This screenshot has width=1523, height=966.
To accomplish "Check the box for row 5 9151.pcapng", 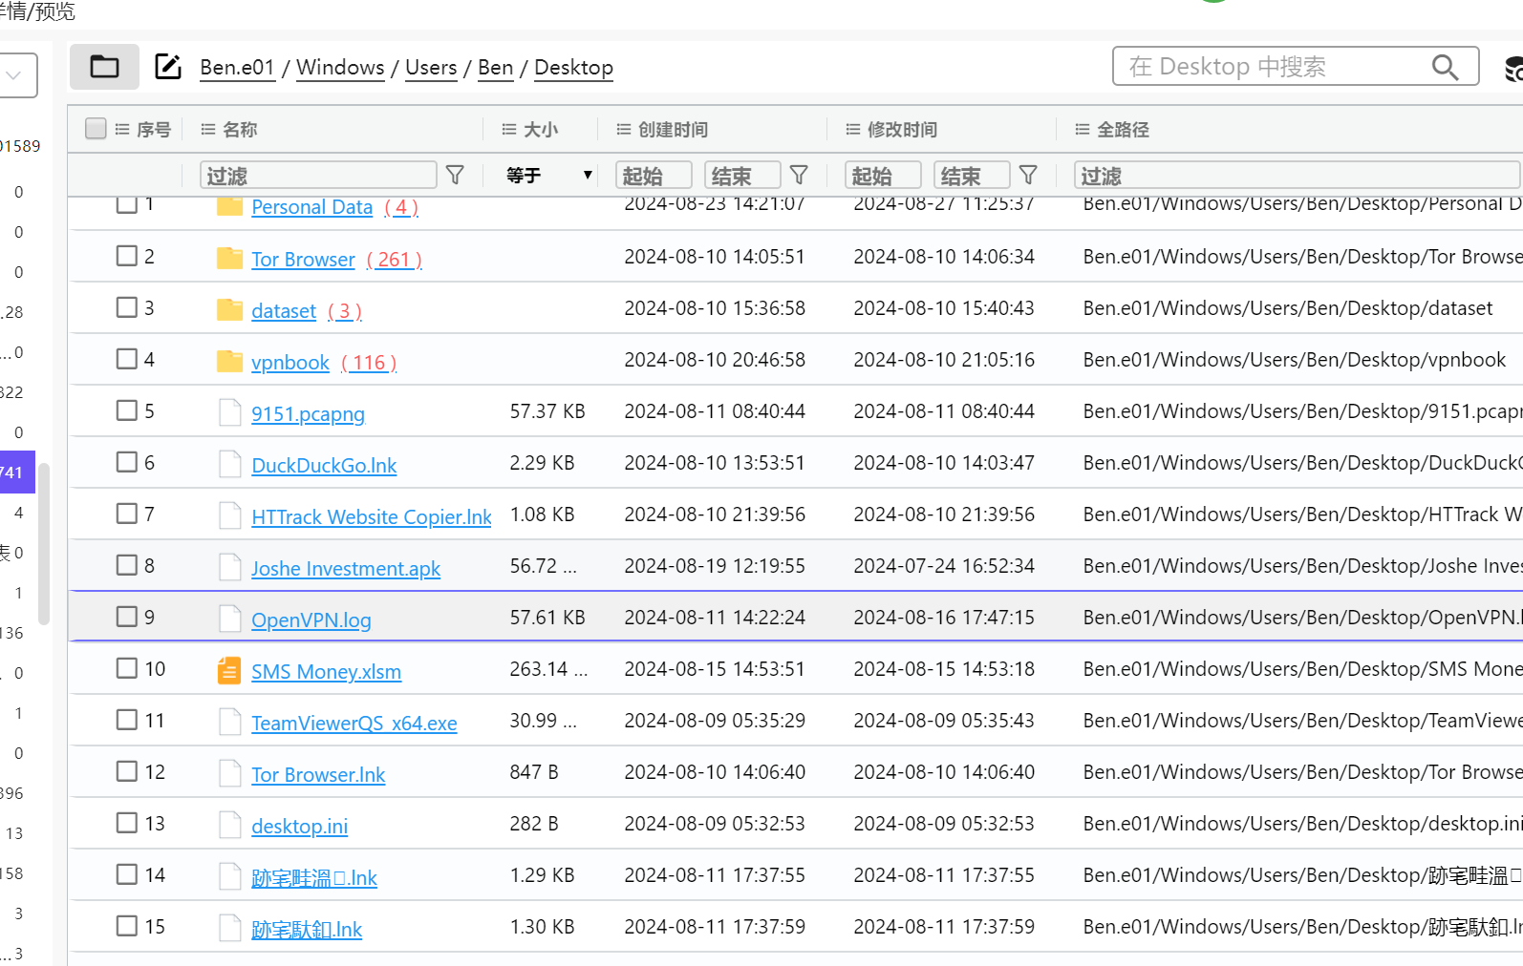I will [x=127, y=410].
